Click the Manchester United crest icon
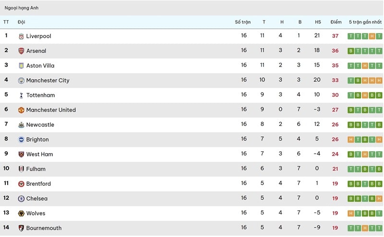Screen dimensions: 384x237 pos(21,110)
